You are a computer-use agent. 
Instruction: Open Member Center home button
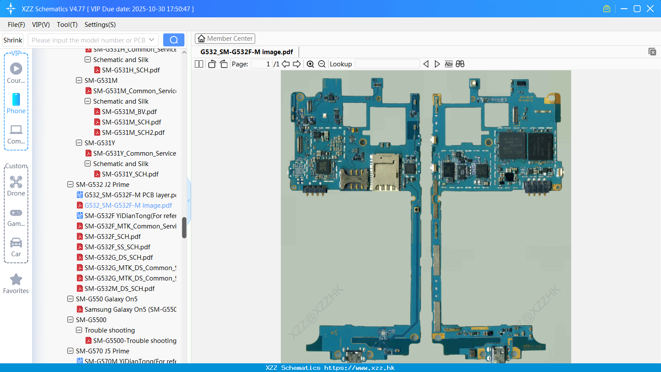[225, 39]
